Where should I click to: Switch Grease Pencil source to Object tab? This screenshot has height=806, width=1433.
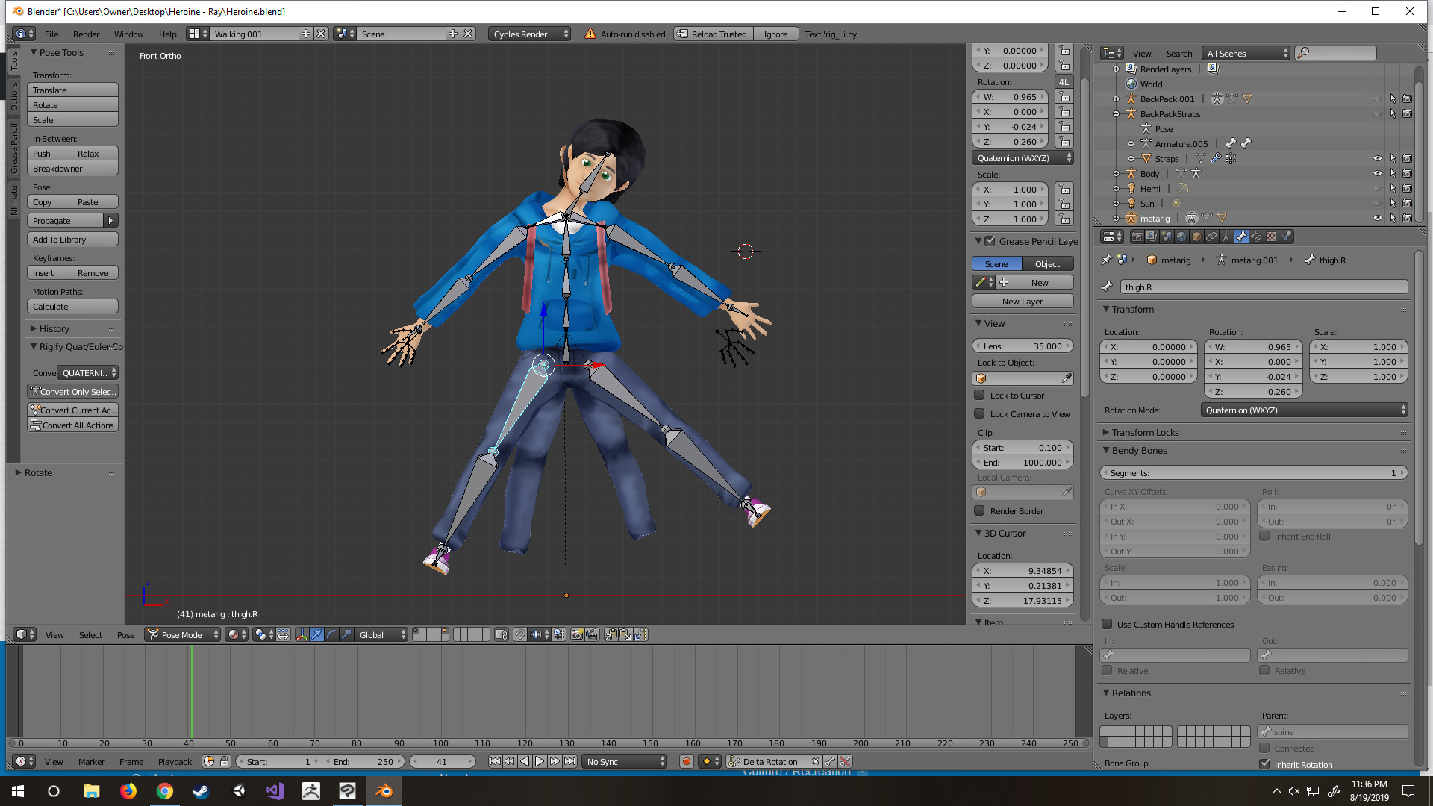[x=1047, y=264]
